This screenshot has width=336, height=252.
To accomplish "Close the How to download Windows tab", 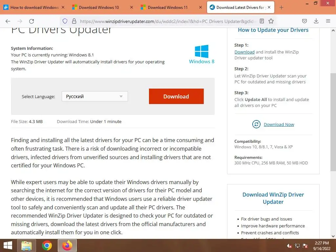I will click(x=63, y=7).
